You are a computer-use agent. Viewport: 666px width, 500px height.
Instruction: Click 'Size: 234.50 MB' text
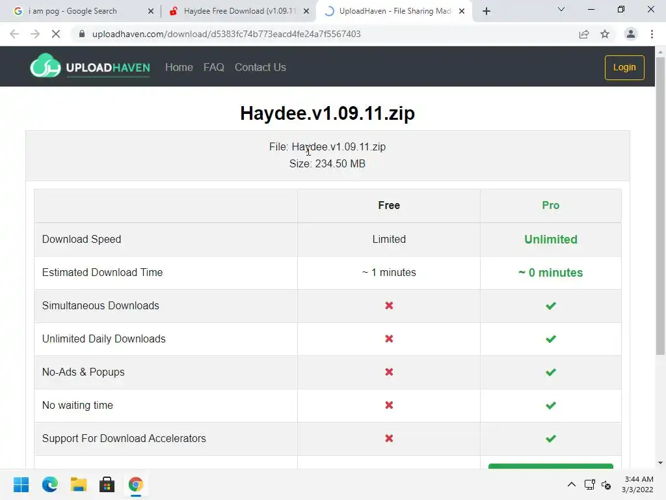pos(328,163)
